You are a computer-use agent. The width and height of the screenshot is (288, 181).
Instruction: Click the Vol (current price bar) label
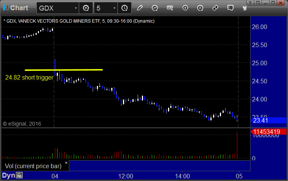[33, 166]
